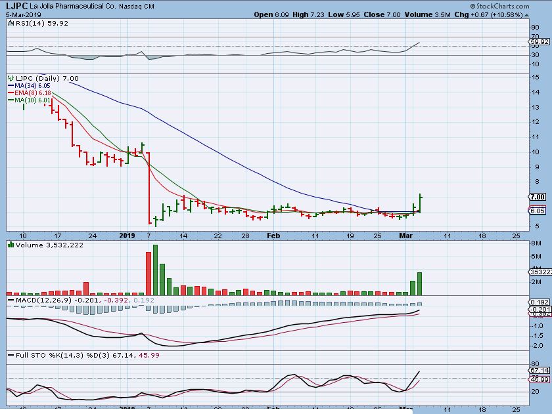The image size is (552, 414).
Task: Click the RSI(14) 59.92 indicator label
Action: (x=41, y=23)
